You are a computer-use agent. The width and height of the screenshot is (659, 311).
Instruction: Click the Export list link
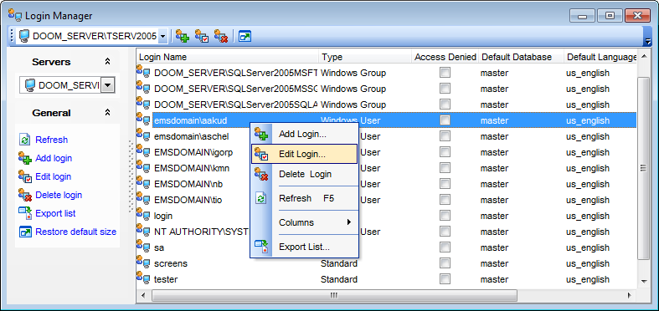[x=55, y=213]
